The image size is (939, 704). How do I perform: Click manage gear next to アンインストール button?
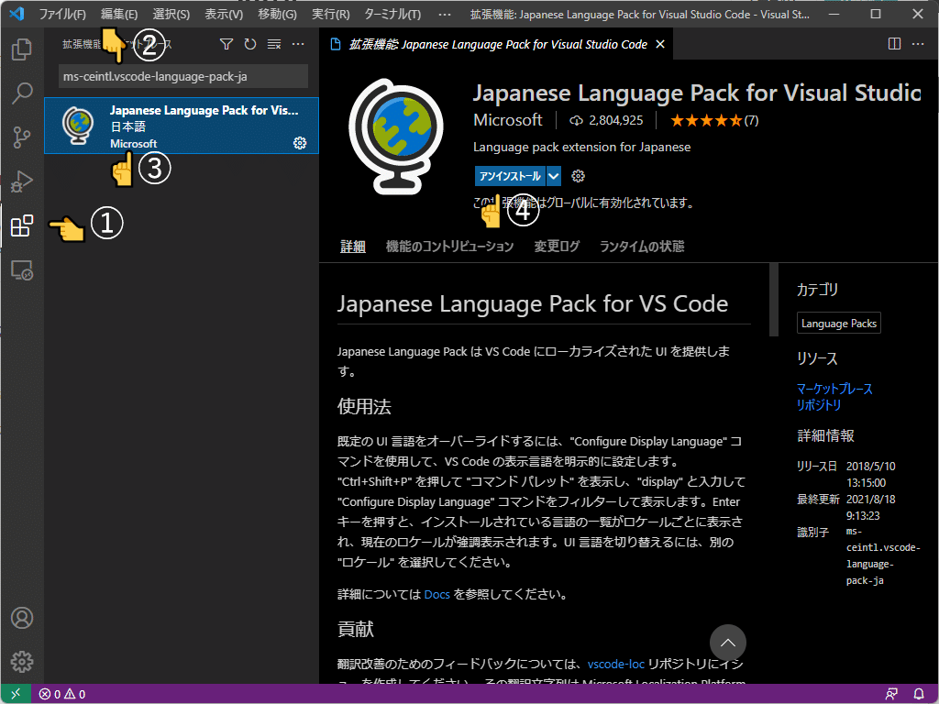[578, 176]
